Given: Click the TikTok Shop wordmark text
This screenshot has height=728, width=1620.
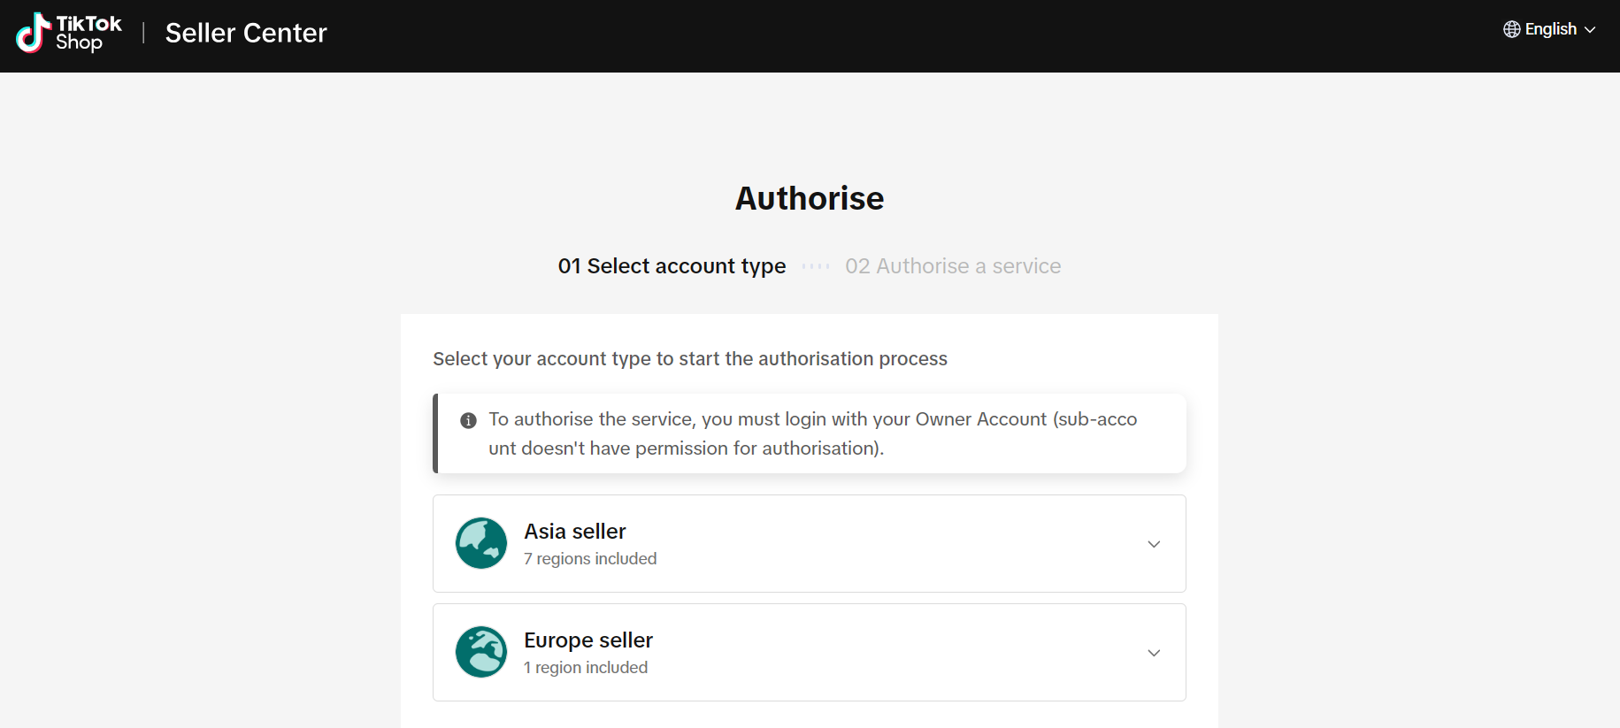Looking at the screenshot, I should pyautogui.click(x=88, y=33).
